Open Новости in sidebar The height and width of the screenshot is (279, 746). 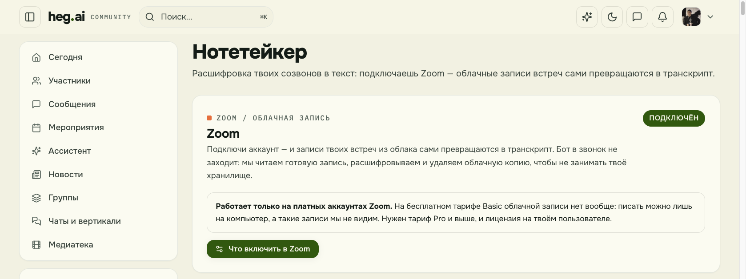coord(99,175)
